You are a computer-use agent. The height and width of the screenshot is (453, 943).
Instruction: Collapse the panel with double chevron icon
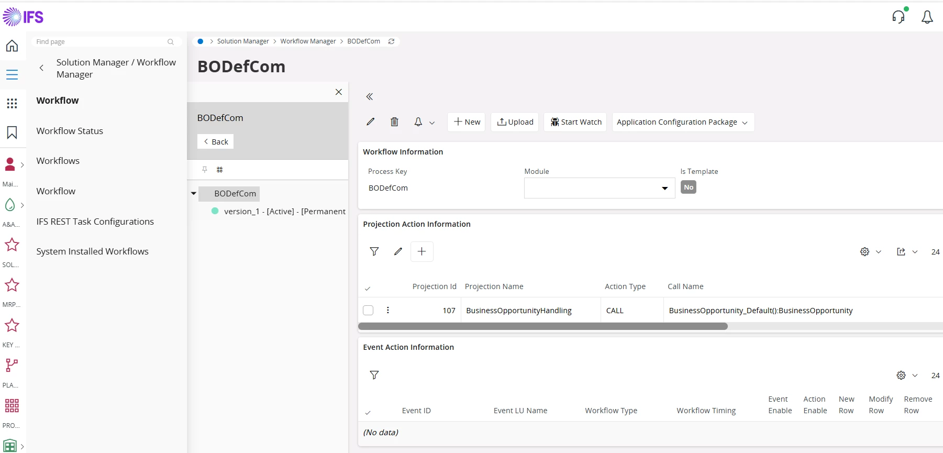pos(370,97)
